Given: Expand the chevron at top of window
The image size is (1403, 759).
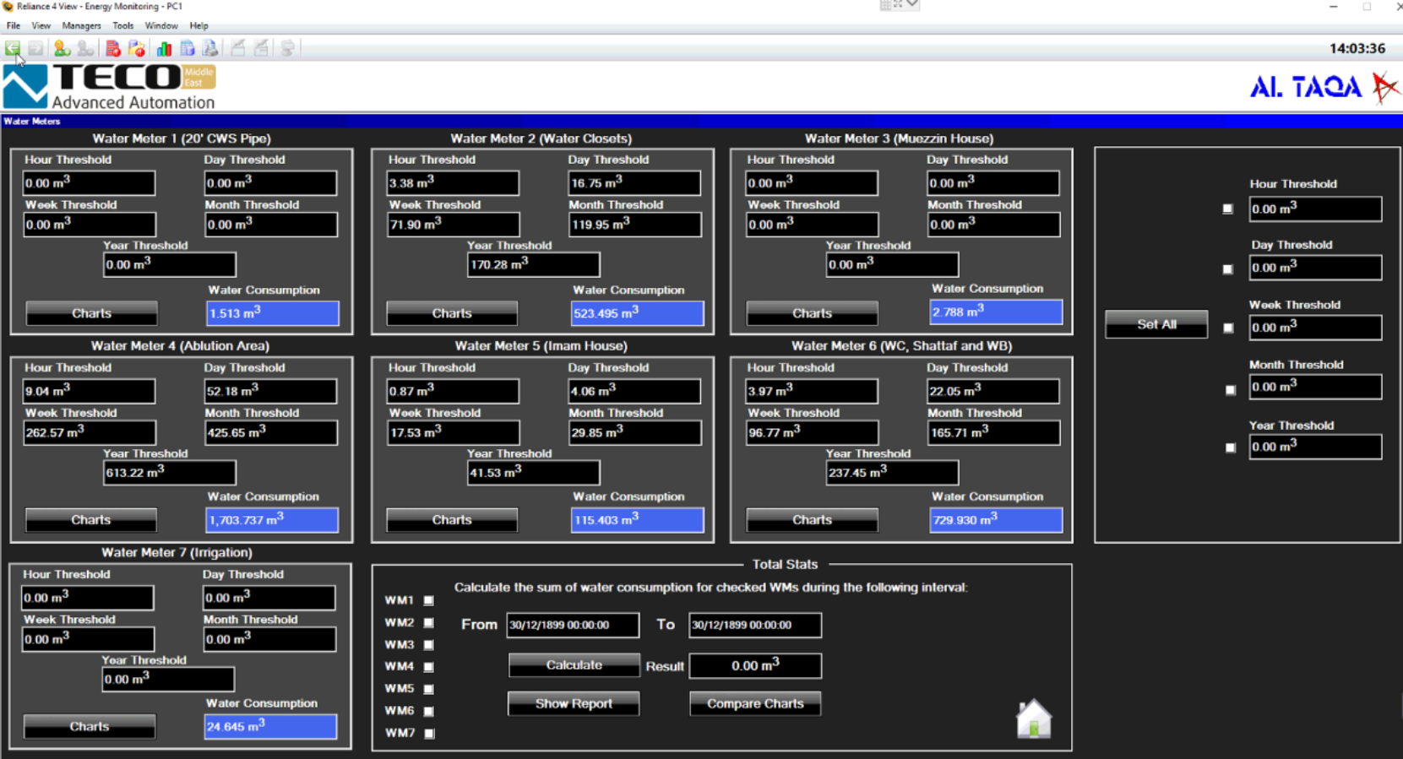Looking at the screenshot, I should [x=912, y=5].
